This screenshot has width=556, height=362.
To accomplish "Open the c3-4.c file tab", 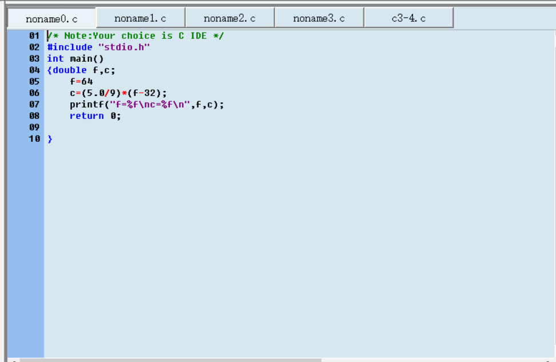I will coord(408,18).
